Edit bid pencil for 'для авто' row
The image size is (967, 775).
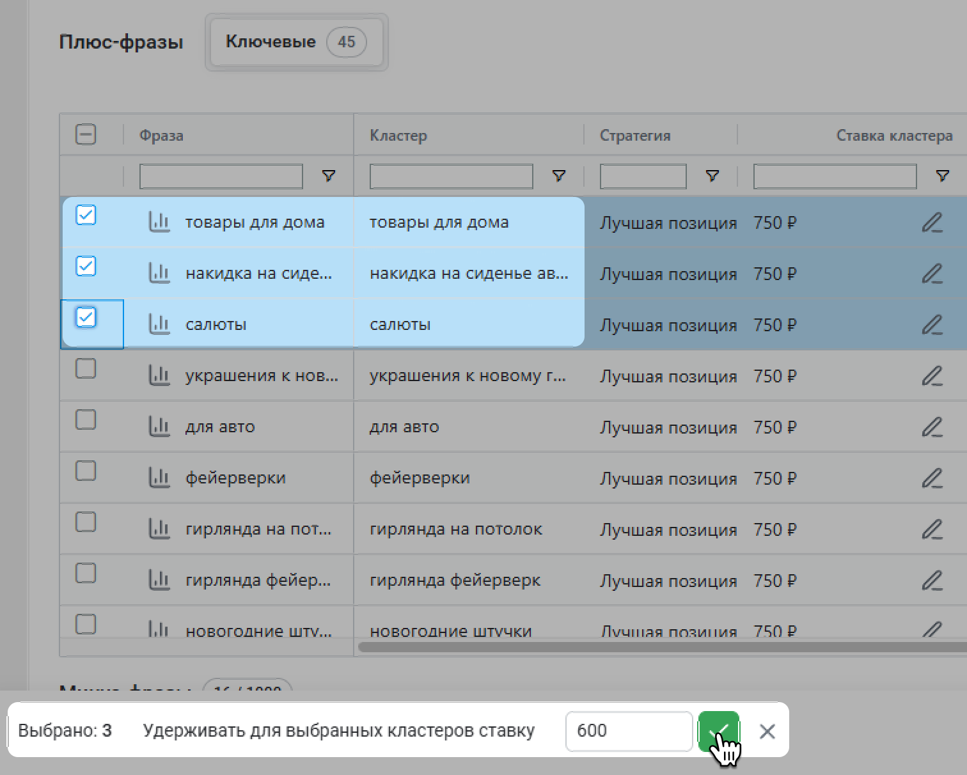pyautogui.click(x=932, y=427)
